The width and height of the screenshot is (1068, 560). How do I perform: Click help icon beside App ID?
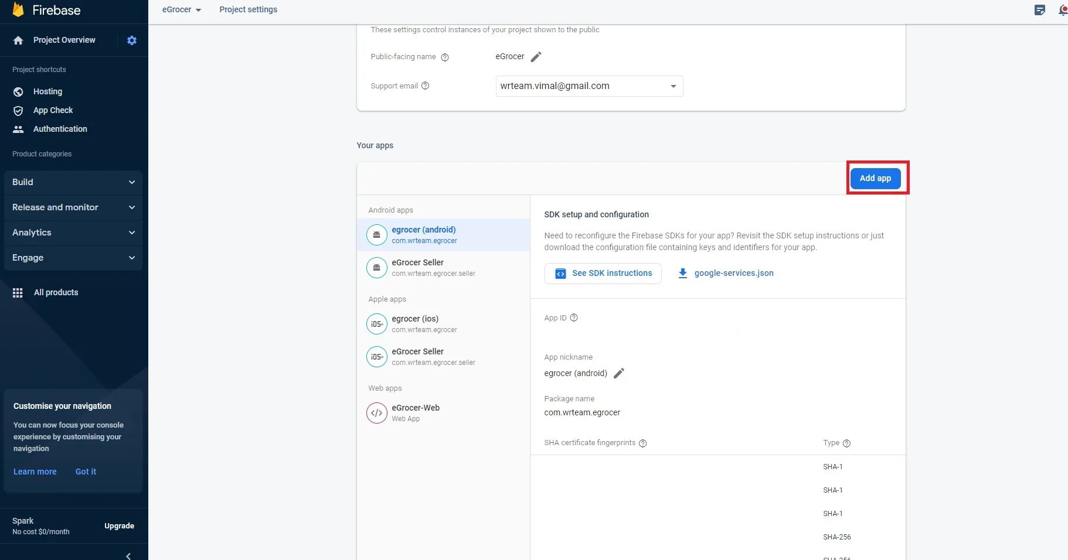pyautogui.click(x=574, y=317)
